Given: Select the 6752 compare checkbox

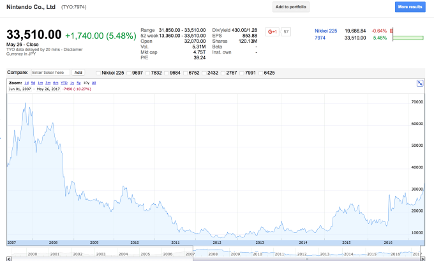Looking at the screenshot, I should pos(185,73).
